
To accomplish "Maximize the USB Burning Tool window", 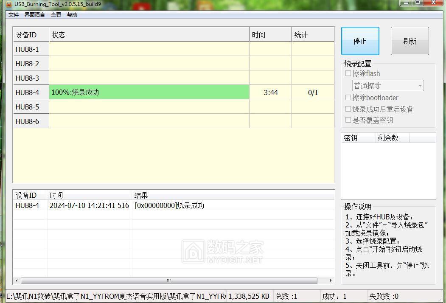I will tap(417, 3).
